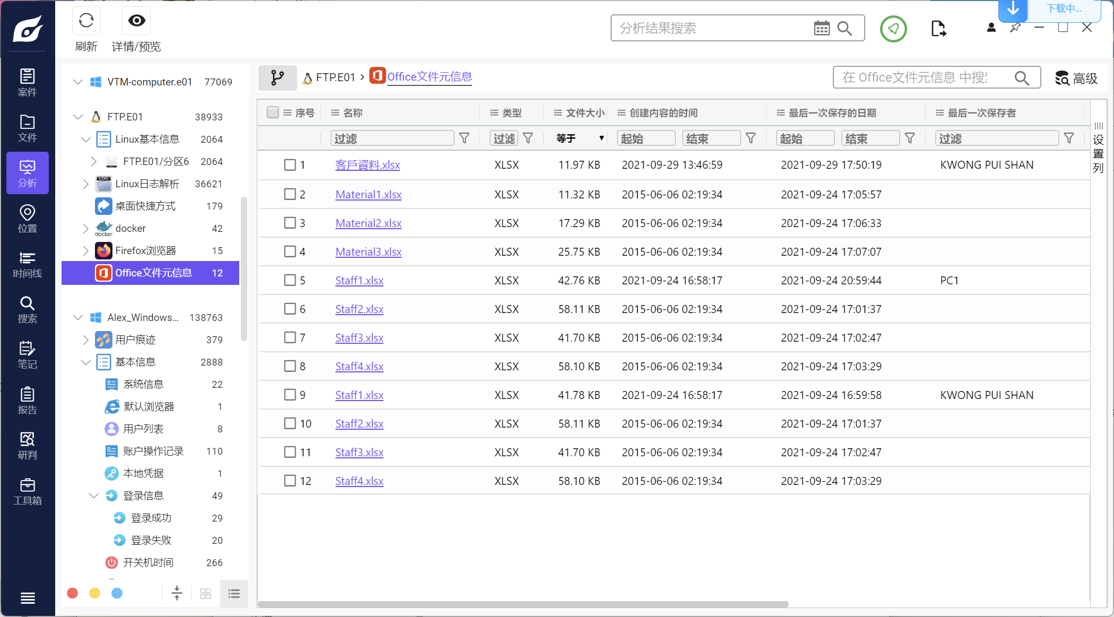Screen dimensions: 1114x617
Task: Select the 分析 sidebar icon
Action: point(27,173)
